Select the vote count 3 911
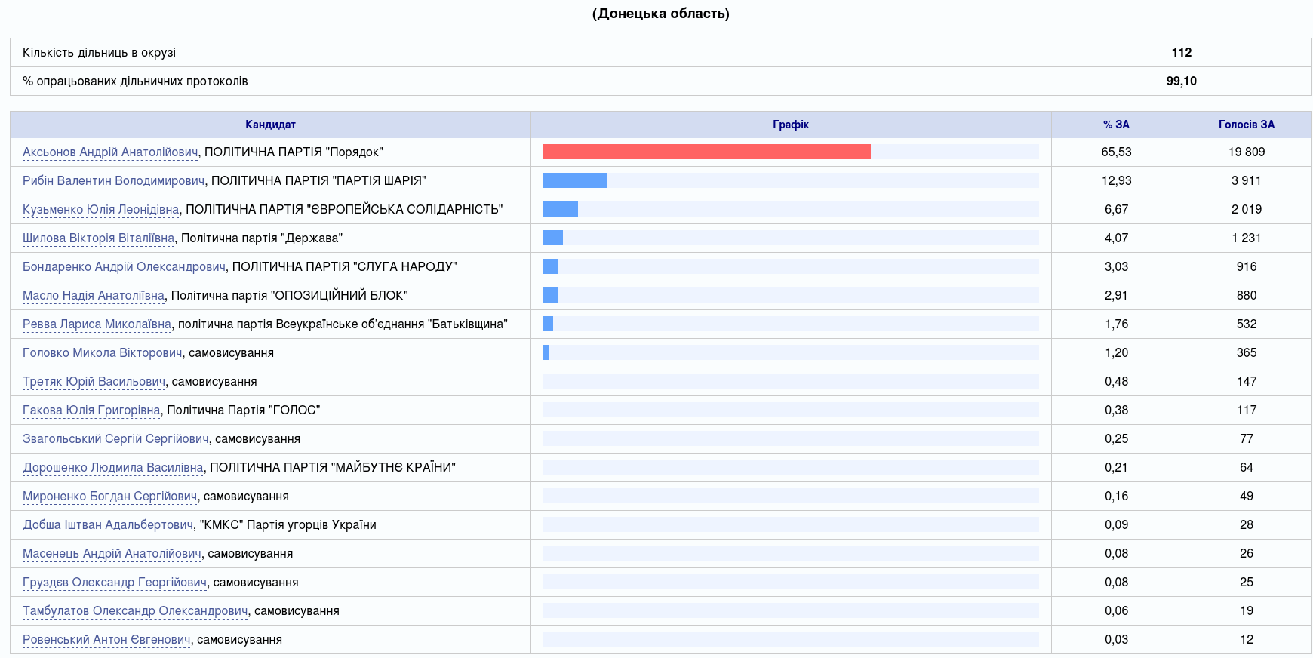 coord(1247,180)
